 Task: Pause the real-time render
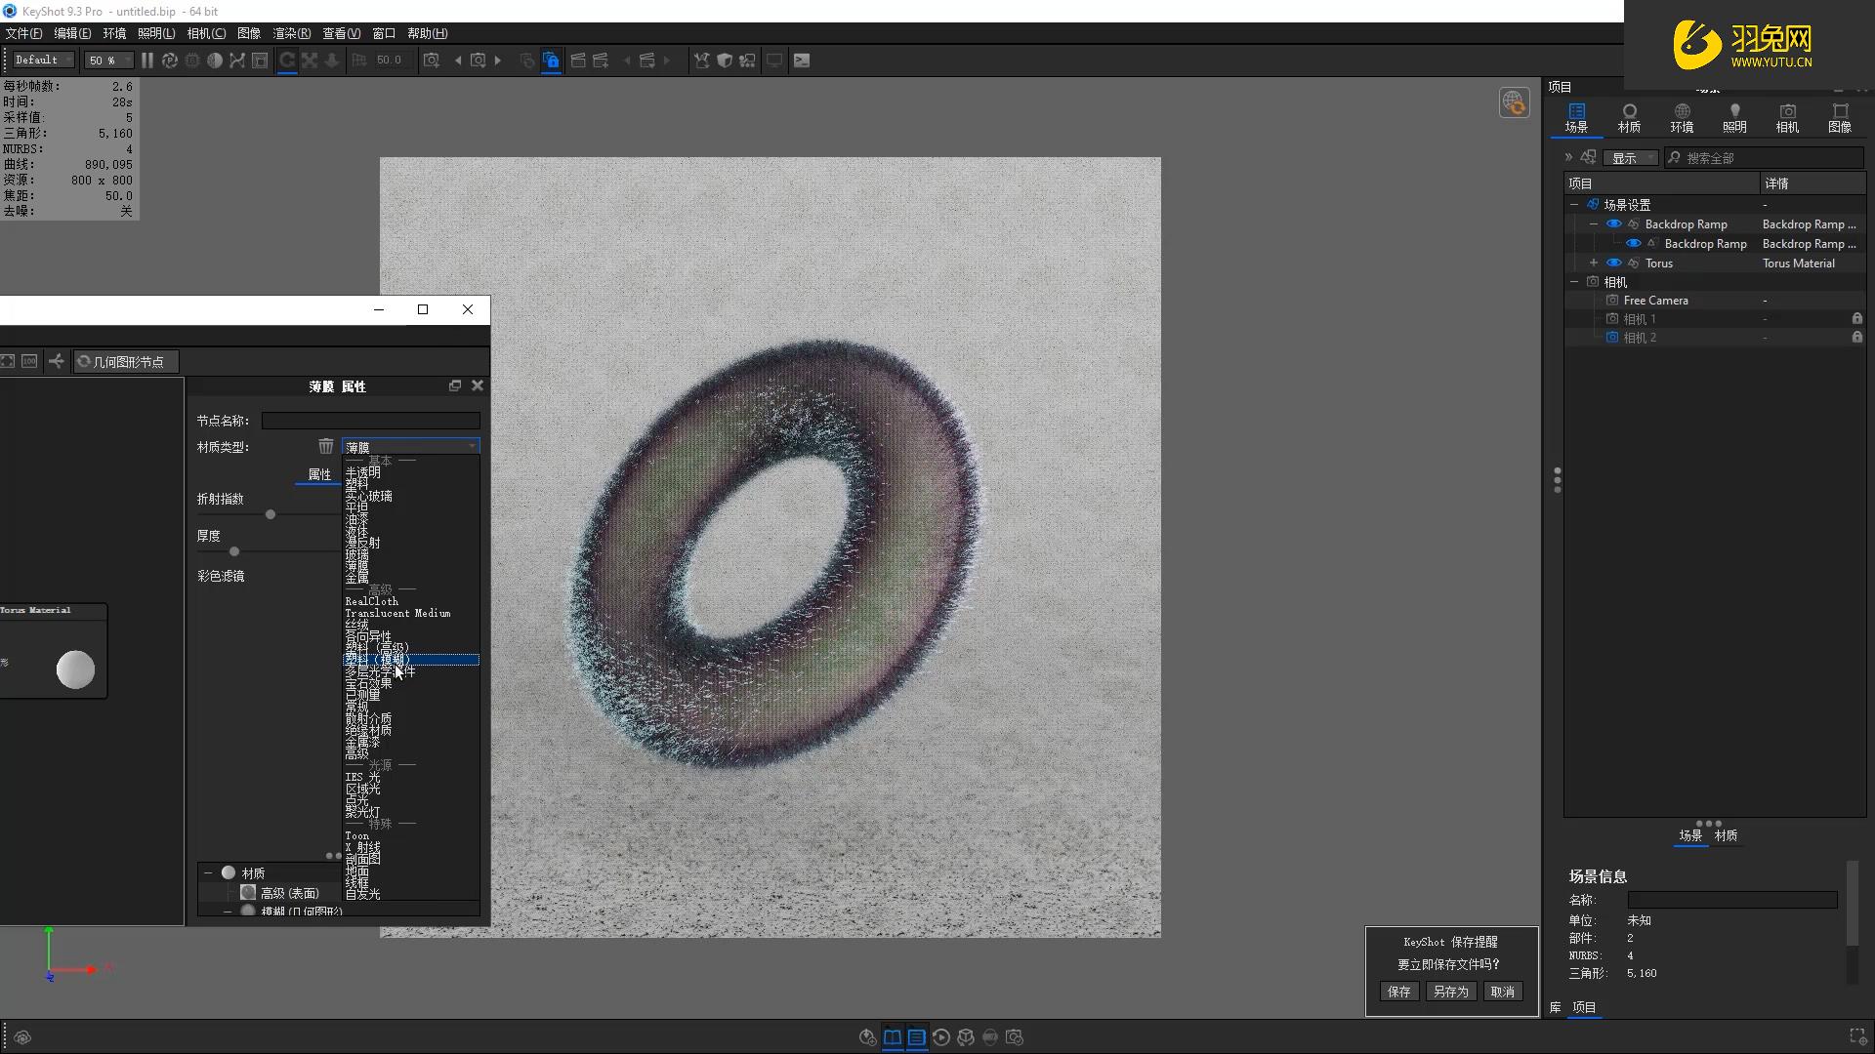[x=147, y=61]
